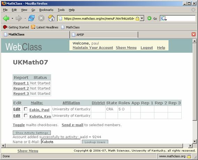This screenshot has width=198, height=160.
Task: Check the mailto box for Eakin, Paul
Action: point(26,109)
